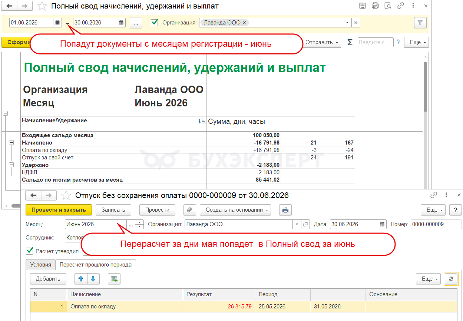Open Лаванда ООО organization card icon
Image resolution: width=463 pixels, height=321 pixels.
305,224
